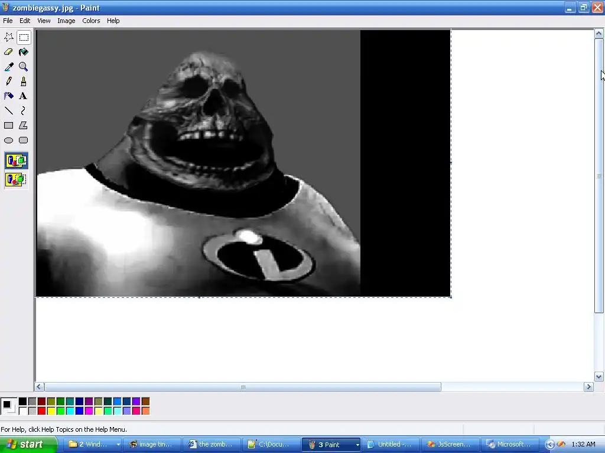Click the vertical scrollbar thumb

point(599,176)
